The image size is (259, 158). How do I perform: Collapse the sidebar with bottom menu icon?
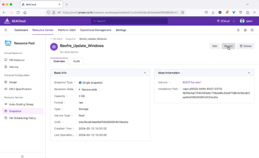23,156
